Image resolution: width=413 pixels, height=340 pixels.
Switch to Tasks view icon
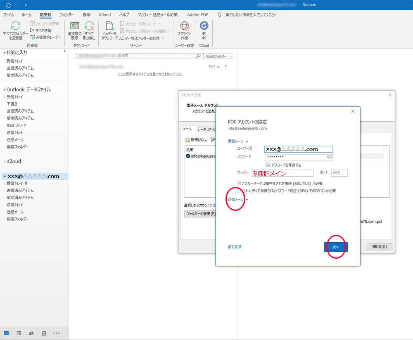[x=44, y=333]
